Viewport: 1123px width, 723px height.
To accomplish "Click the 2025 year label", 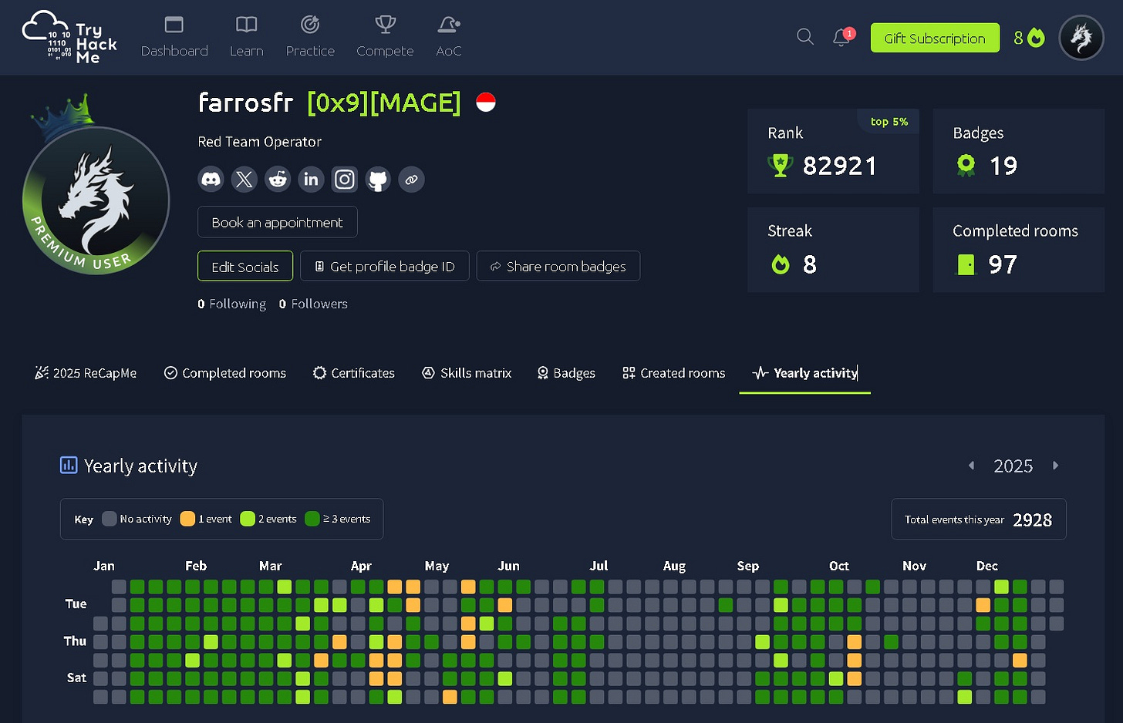I will 1013,466.
